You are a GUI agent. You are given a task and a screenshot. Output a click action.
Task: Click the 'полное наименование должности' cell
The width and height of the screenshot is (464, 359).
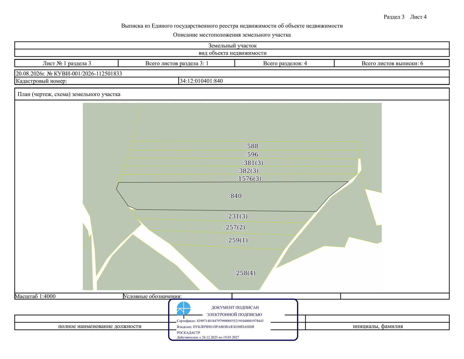(x=100, y=326)
